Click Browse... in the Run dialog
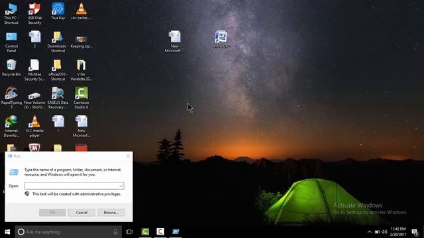This screenshot has height=238, width=424. click(111, 213)
